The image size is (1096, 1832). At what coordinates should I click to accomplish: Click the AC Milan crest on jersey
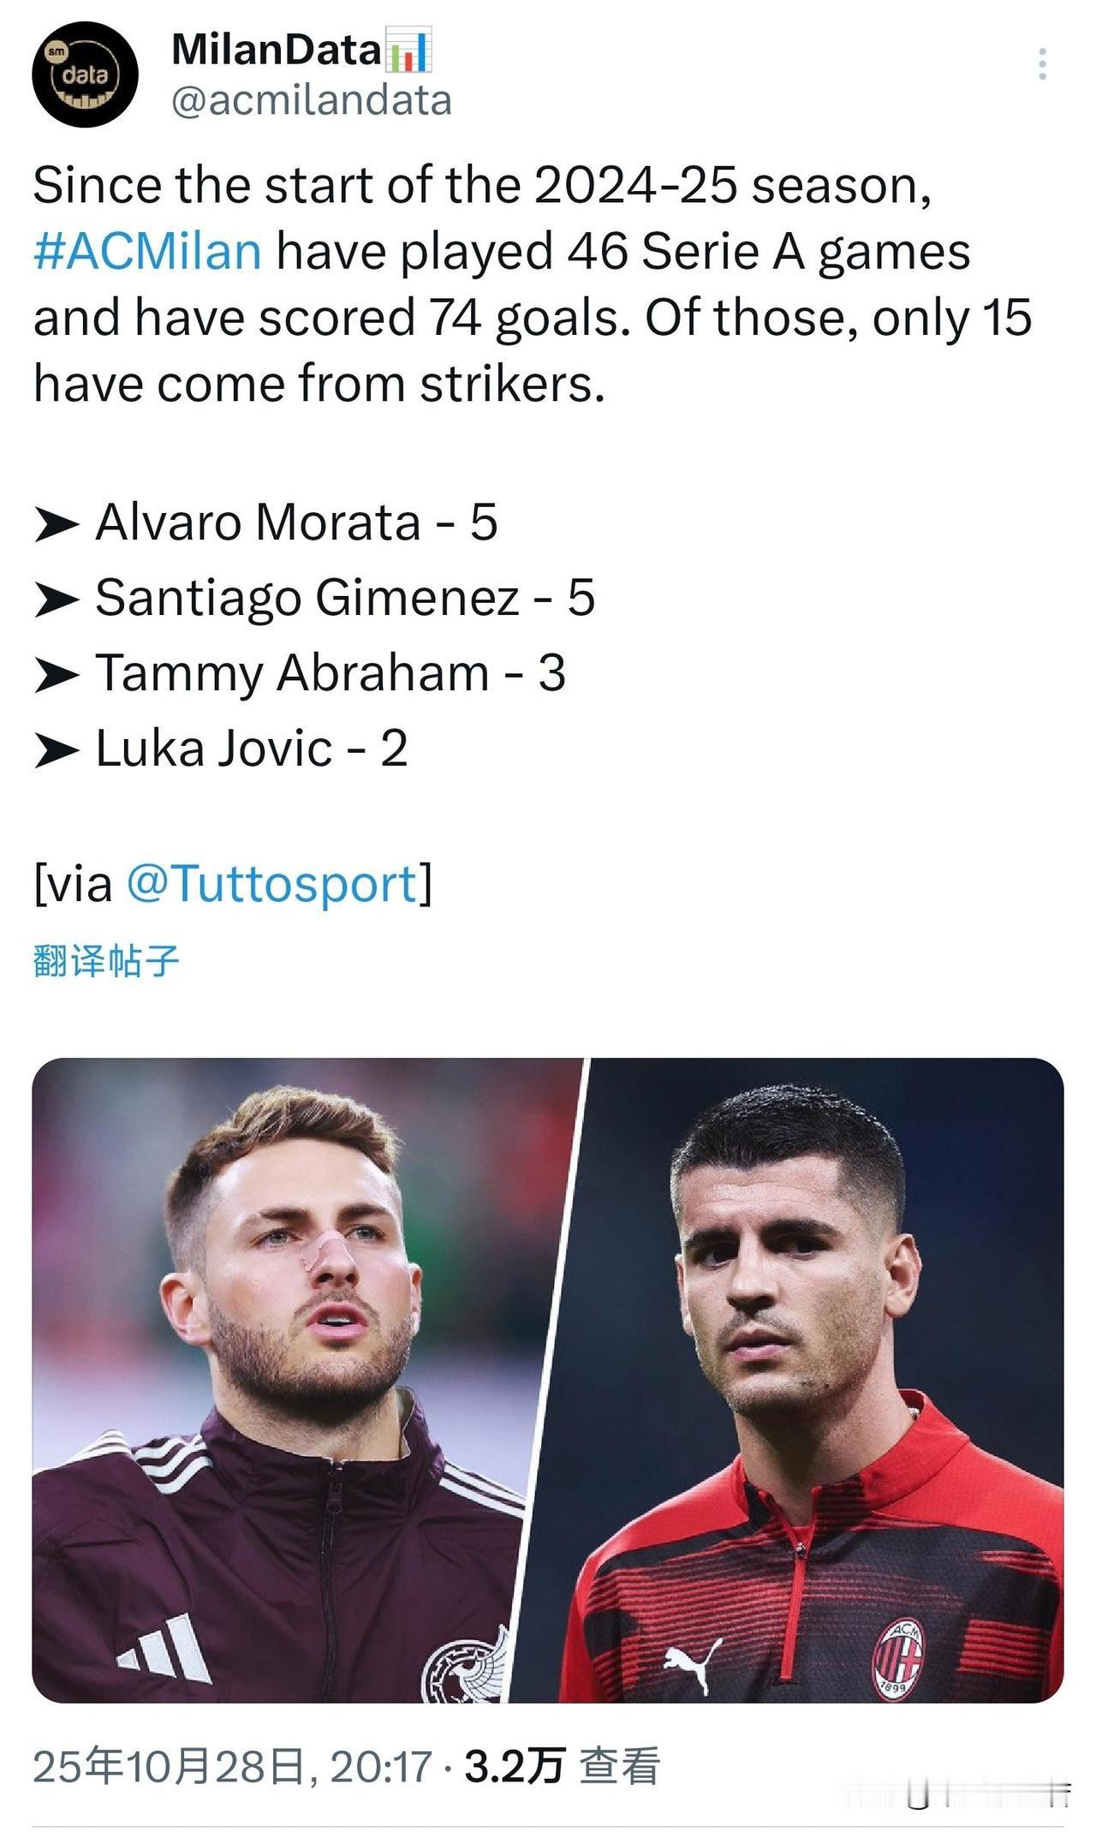pos(896,1657)
